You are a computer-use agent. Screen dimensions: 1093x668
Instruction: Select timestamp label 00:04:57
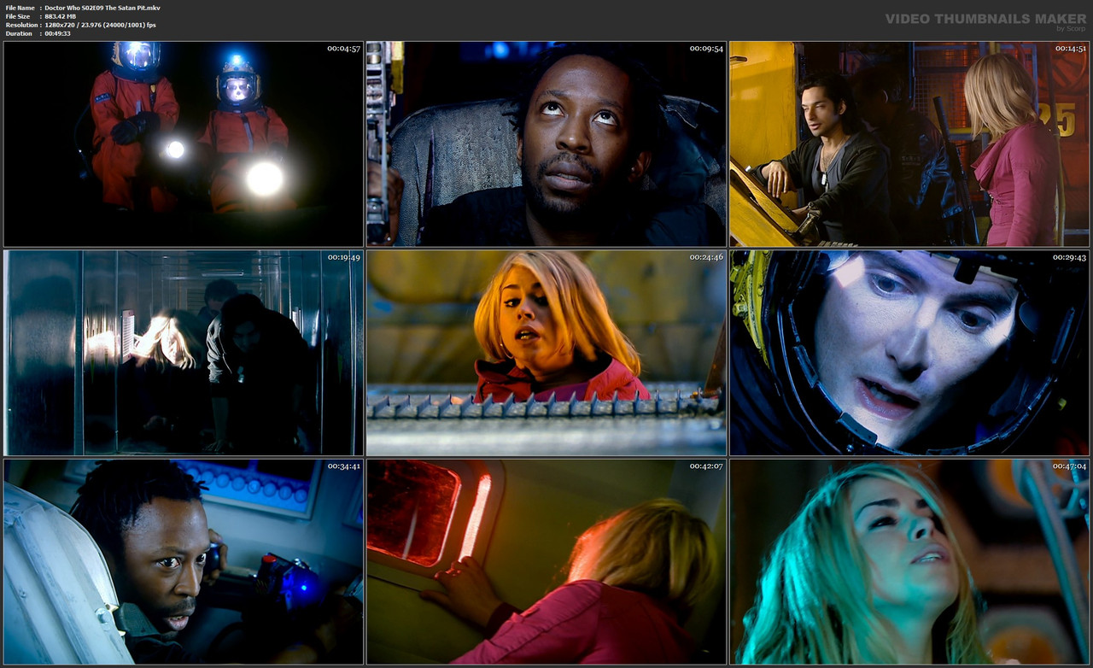342,49
